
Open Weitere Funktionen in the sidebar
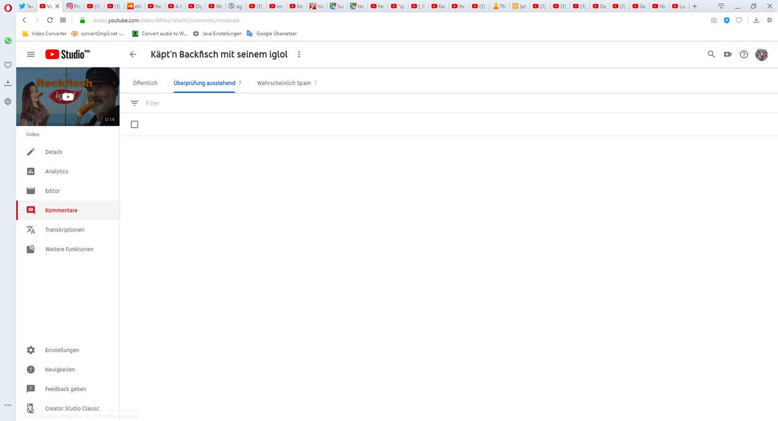[x=68, y=249]
